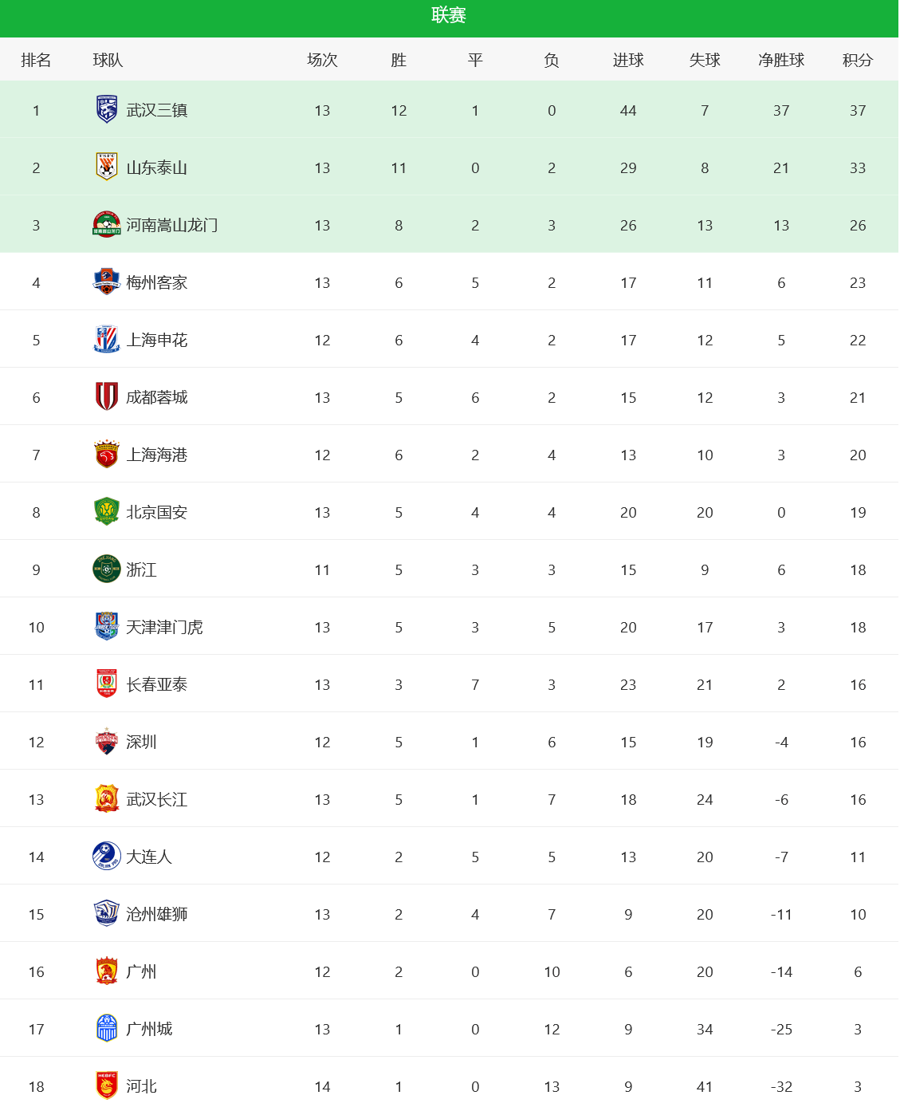Click the 武汉三镇 team crest icon
The image size is (900, 1111).
[107, 109]
